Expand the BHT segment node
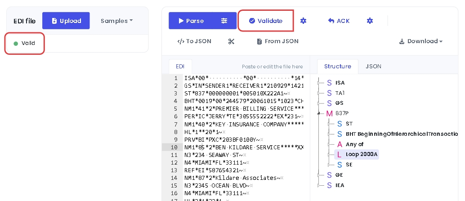This screenshot has height=201, width=465. click(x=330, y=134)
